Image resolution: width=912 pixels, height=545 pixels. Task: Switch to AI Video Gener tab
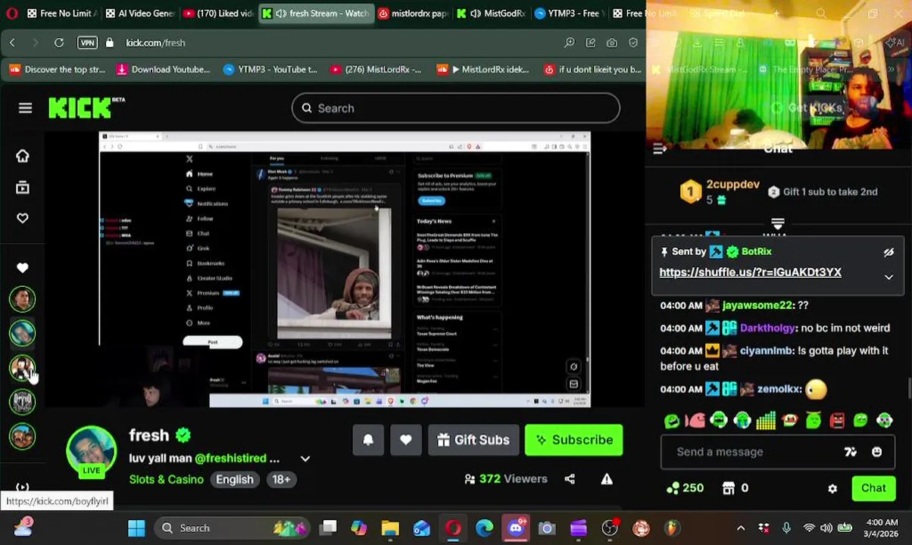coord(139,14)
